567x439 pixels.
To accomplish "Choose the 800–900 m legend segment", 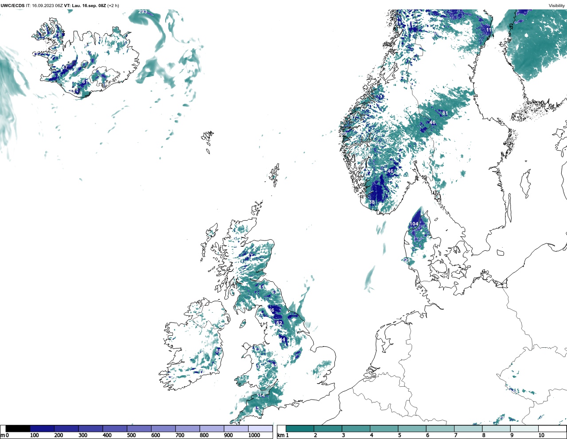I will click(x=212, y=428).
